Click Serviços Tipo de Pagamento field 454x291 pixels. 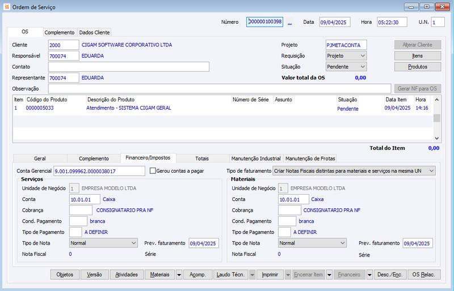click(75, 232)
